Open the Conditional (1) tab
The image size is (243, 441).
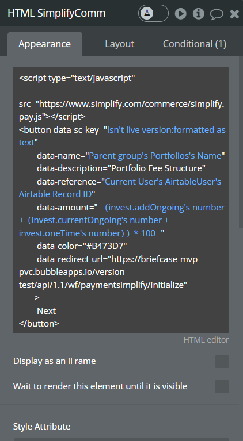click(x=195, y=44)
